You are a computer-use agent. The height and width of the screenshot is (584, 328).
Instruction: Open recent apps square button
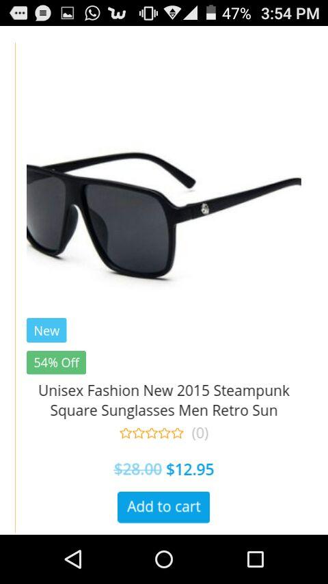pyautogui.click(x=256, y=559)
